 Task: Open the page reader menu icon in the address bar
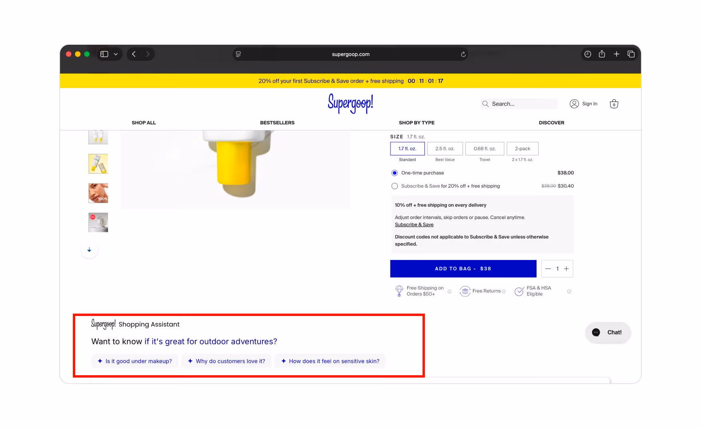(238, 54)
